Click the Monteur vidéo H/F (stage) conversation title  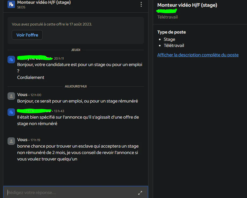coord(44,2)
